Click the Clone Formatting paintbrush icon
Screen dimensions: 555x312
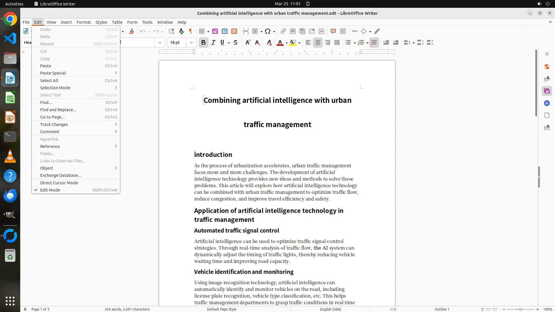pyautogui.click(x=132, y=31)
